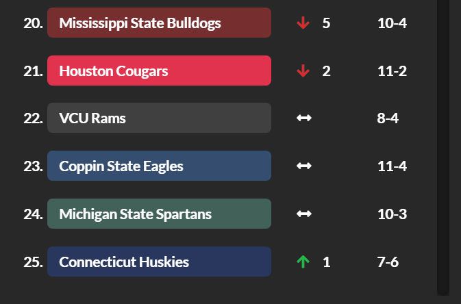Click the no-change arrows icon for Michigan State
Screen dimensions: 461x304
[303, 214]
